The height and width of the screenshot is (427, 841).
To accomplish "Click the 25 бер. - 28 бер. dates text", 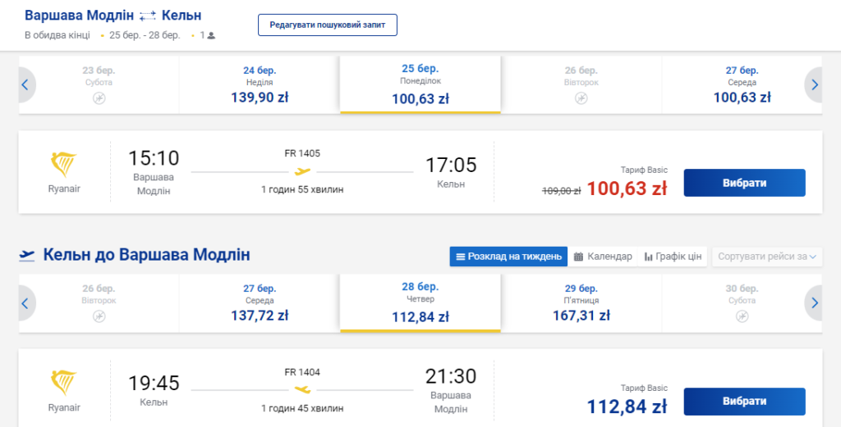I will [x=145, y=36].
